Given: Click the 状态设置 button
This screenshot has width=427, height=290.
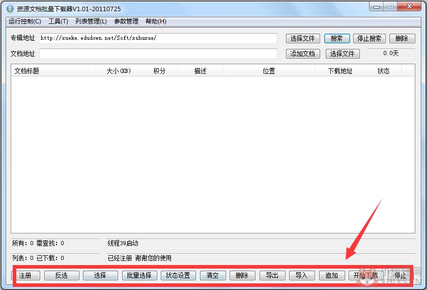Looking at the screenshot, I should click(178, 275).
